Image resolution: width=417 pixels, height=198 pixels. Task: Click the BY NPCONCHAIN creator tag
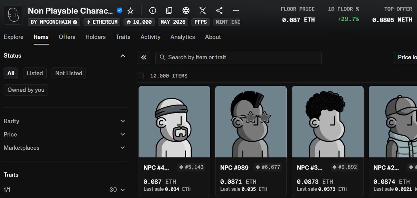54,22
